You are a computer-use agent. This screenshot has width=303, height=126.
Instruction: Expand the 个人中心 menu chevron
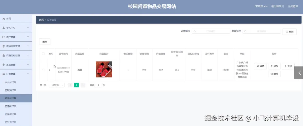(28, 28)
